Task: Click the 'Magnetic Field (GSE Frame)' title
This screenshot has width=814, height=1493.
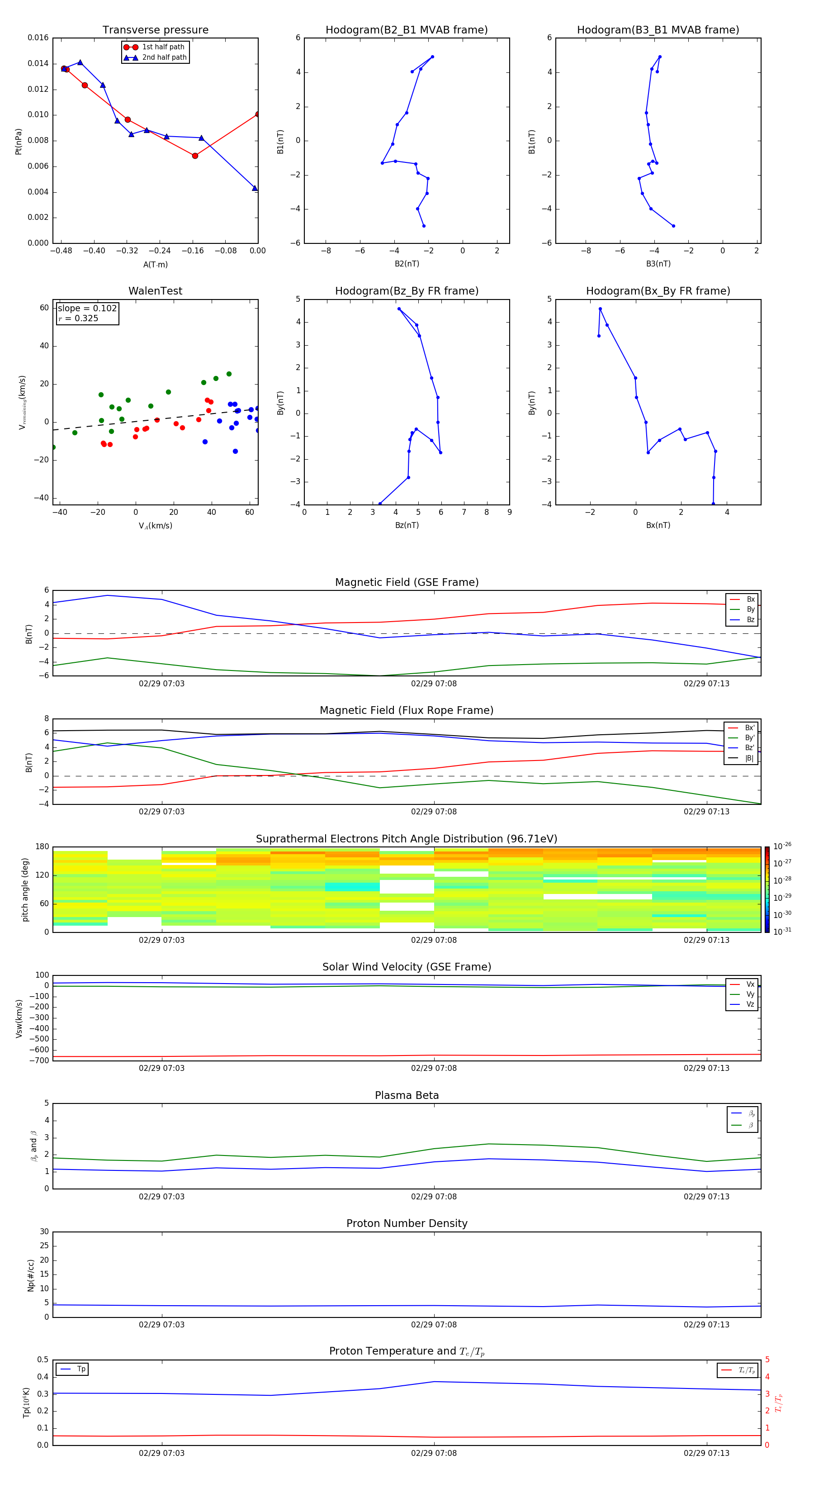Action: (x=407, y=582)
